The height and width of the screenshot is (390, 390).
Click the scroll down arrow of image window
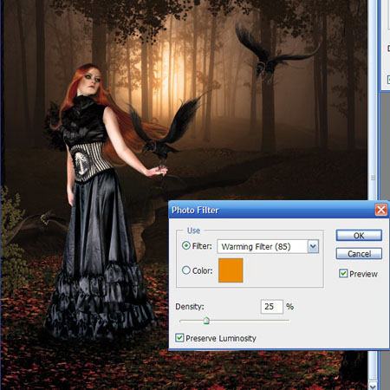click(x=373, y=386)
